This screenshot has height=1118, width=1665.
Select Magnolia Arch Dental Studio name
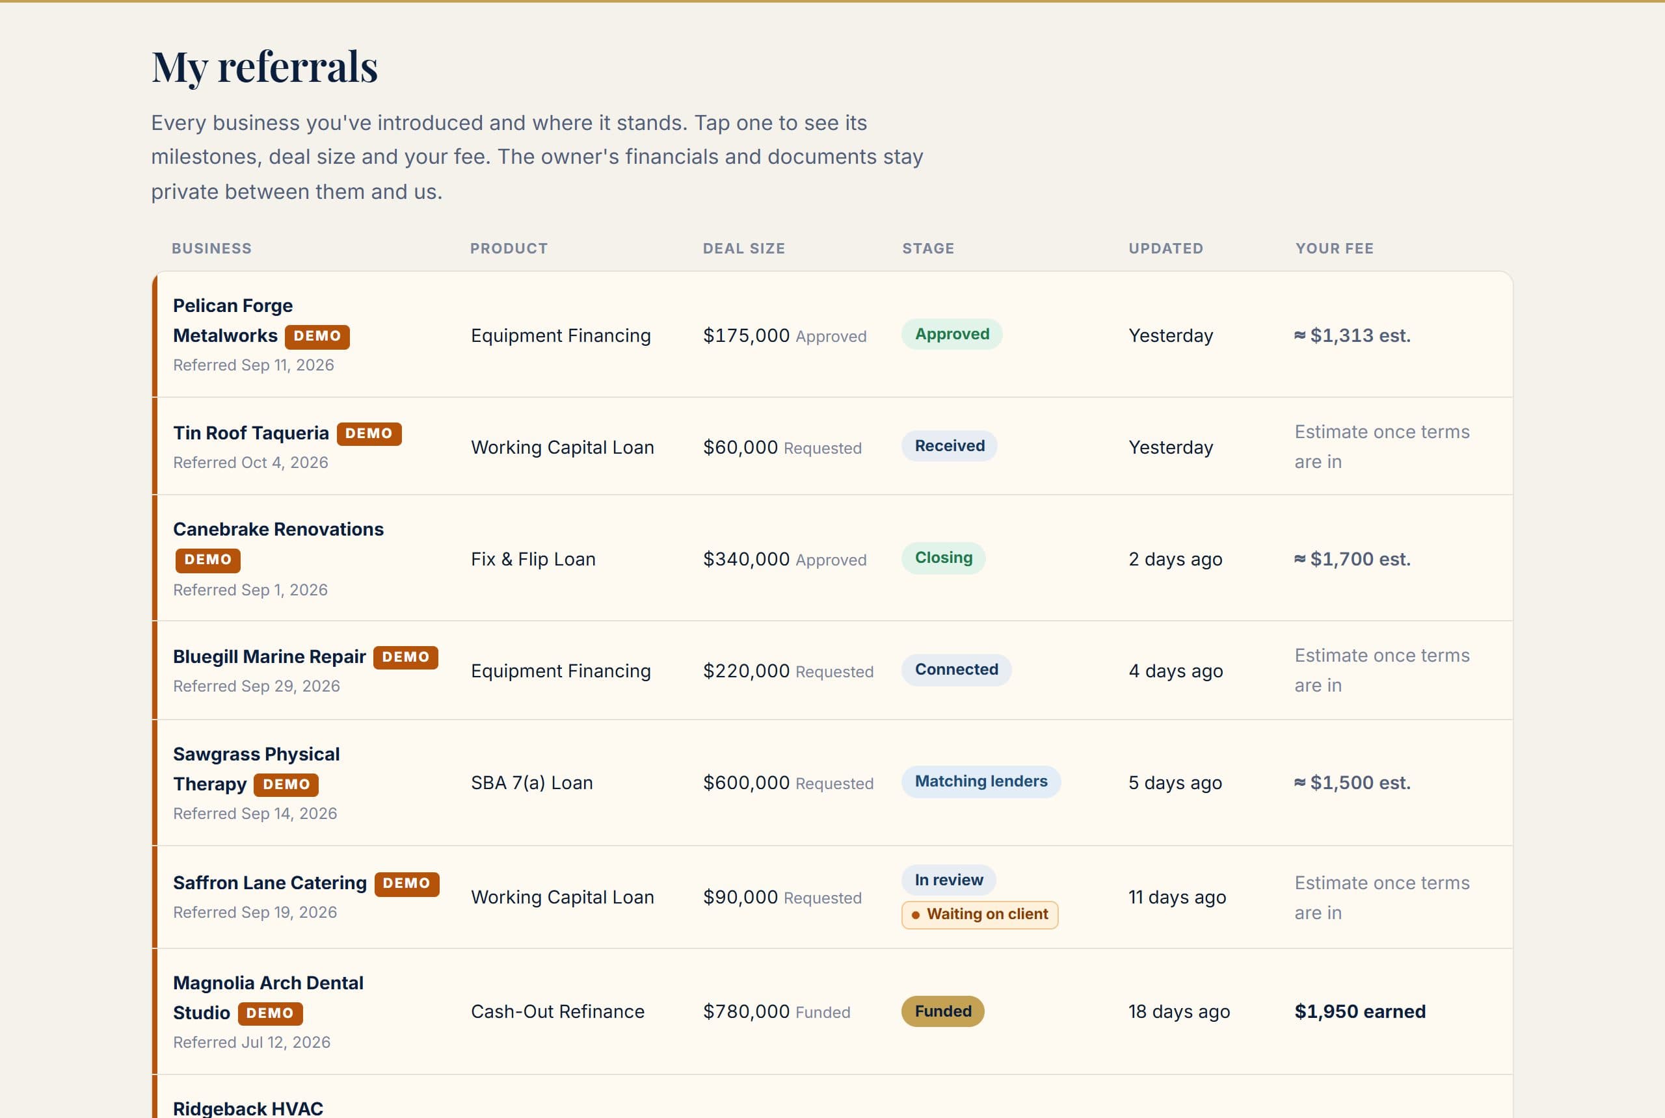click(268, 998)
